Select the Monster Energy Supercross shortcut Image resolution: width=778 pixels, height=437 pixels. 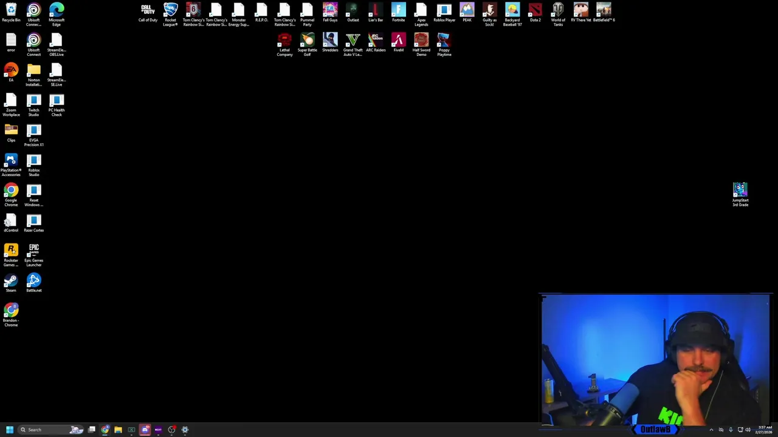click(x=239, y=15)
